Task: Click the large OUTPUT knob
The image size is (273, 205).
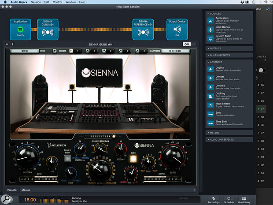Action: click(x=173, y=157)
